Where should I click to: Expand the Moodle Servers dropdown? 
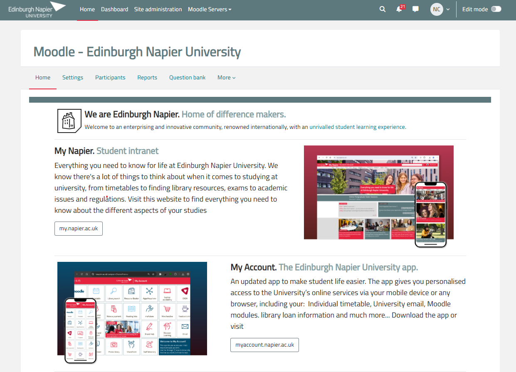210,9
